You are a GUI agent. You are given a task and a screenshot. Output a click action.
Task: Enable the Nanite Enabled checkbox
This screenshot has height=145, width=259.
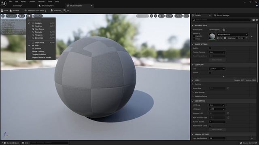[x=210, y=48]
